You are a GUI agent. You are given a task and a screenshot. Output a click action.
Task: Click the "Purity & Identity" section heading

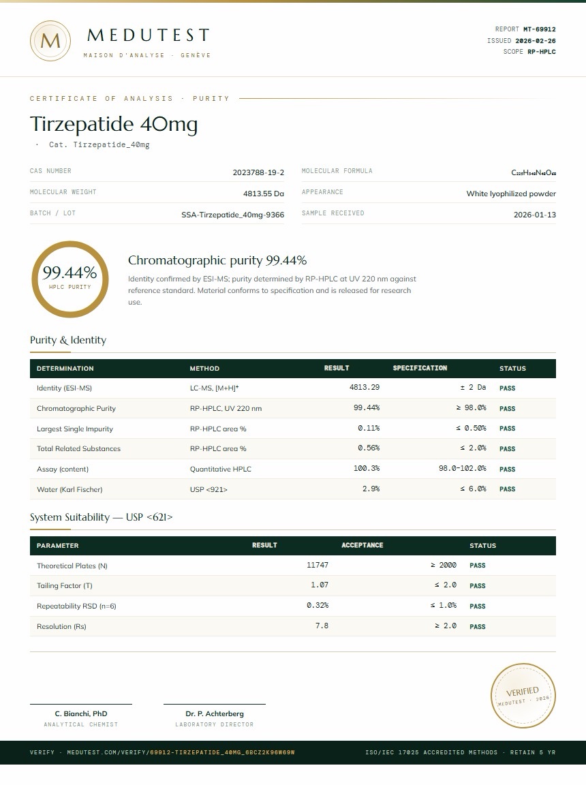click(68, 341)
